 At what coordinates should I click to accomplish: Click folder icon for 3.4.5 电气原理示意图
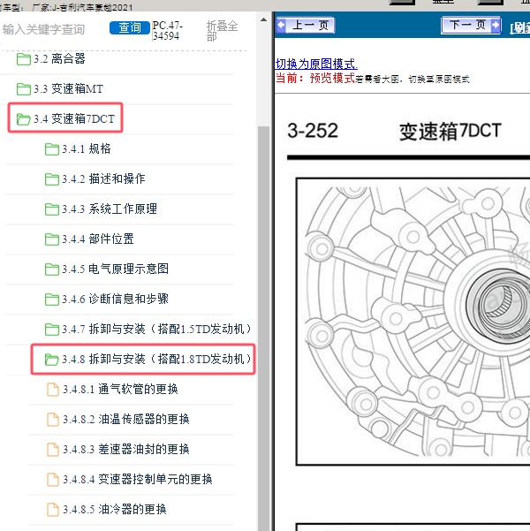tap(52, 269)
